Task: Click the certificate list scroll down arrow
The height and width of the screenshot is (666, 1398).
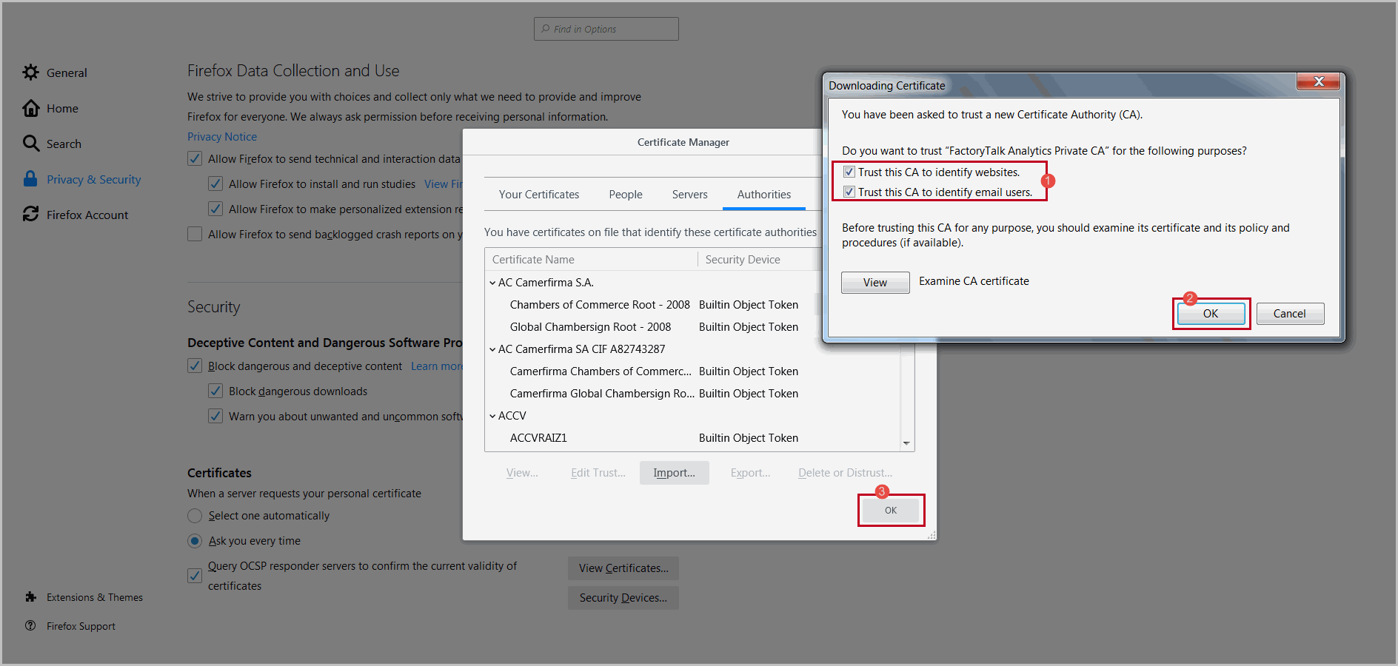Action: click(906, 443)
